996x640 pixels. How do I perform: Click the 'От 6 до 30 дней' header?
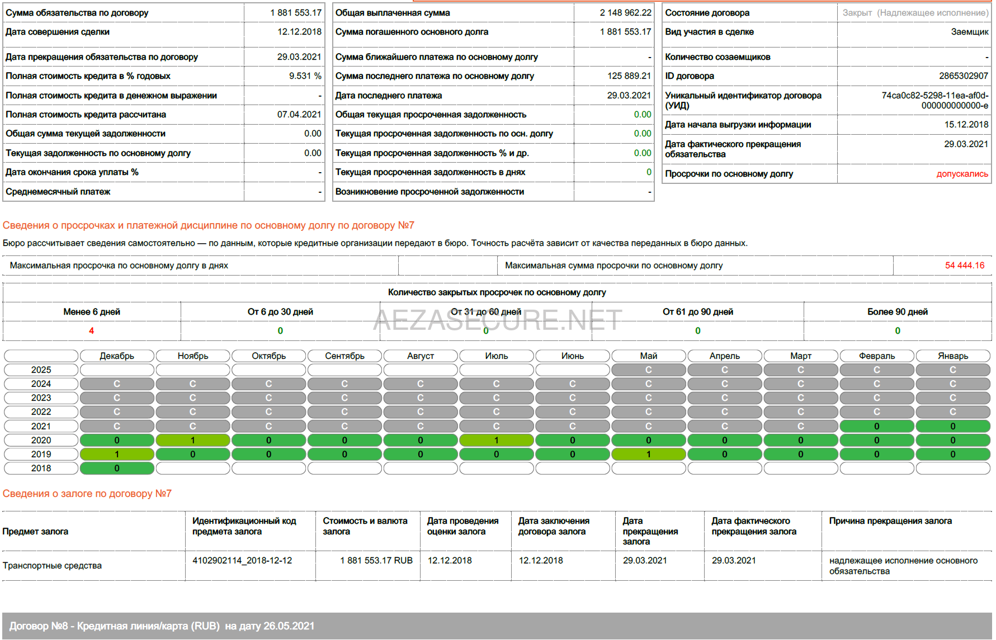point(280,312)
